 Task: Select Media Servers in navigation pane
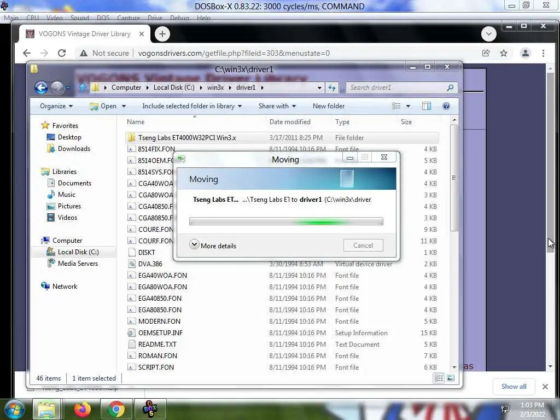78,264
